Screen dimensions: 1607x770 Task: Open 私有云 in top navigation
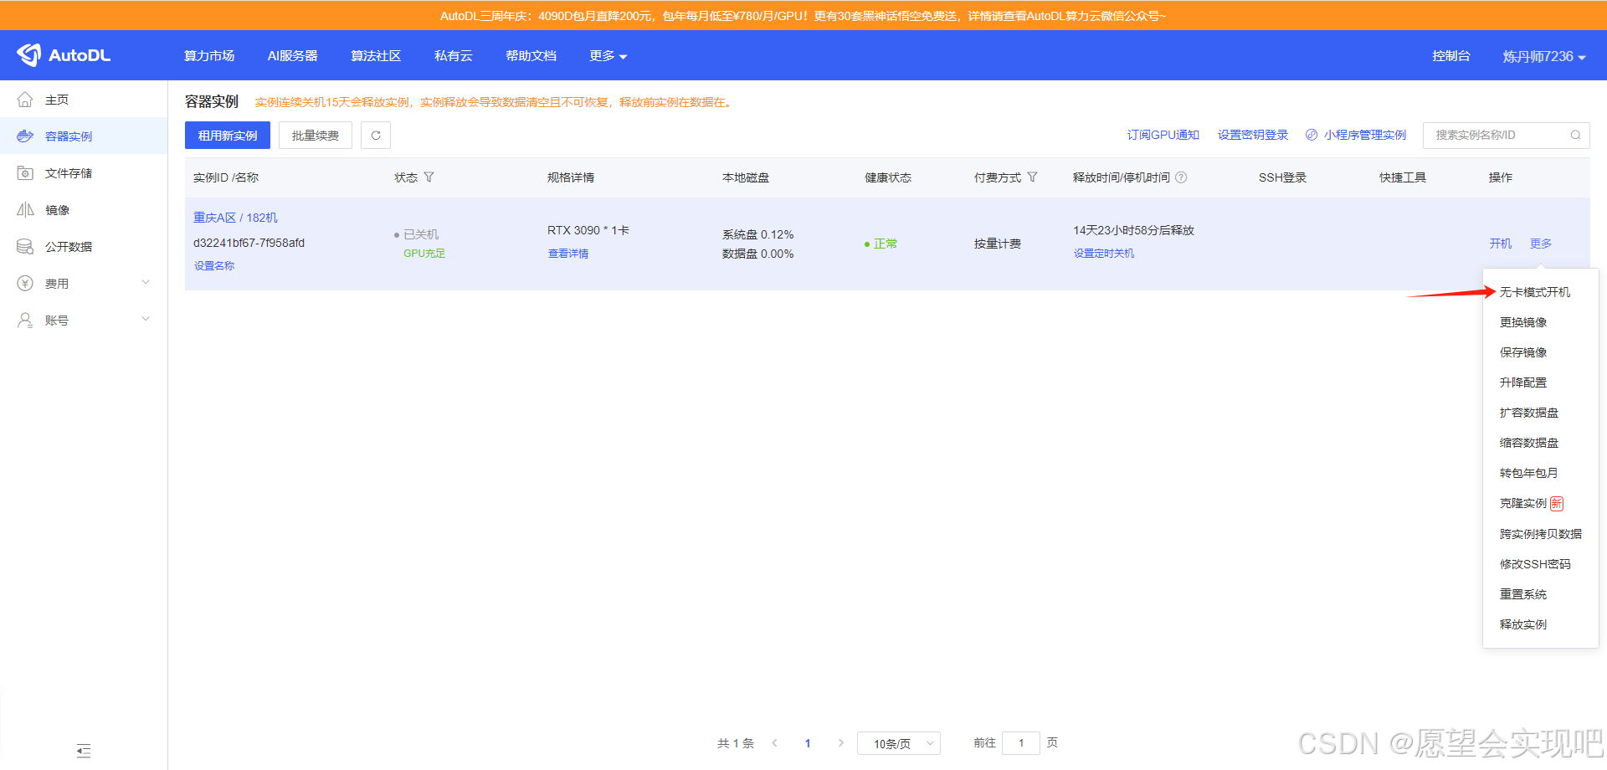[x=454, y=56]
